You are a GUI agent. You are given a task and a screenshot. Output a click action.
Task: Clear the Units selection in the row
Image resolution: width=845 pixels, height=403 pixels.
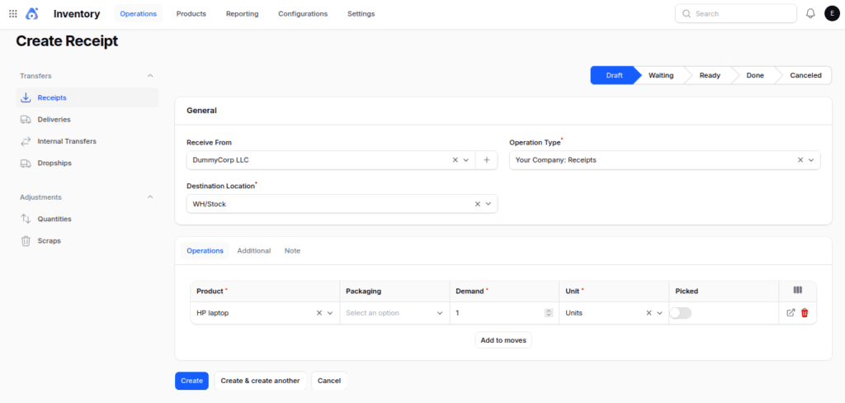(649, 313)
